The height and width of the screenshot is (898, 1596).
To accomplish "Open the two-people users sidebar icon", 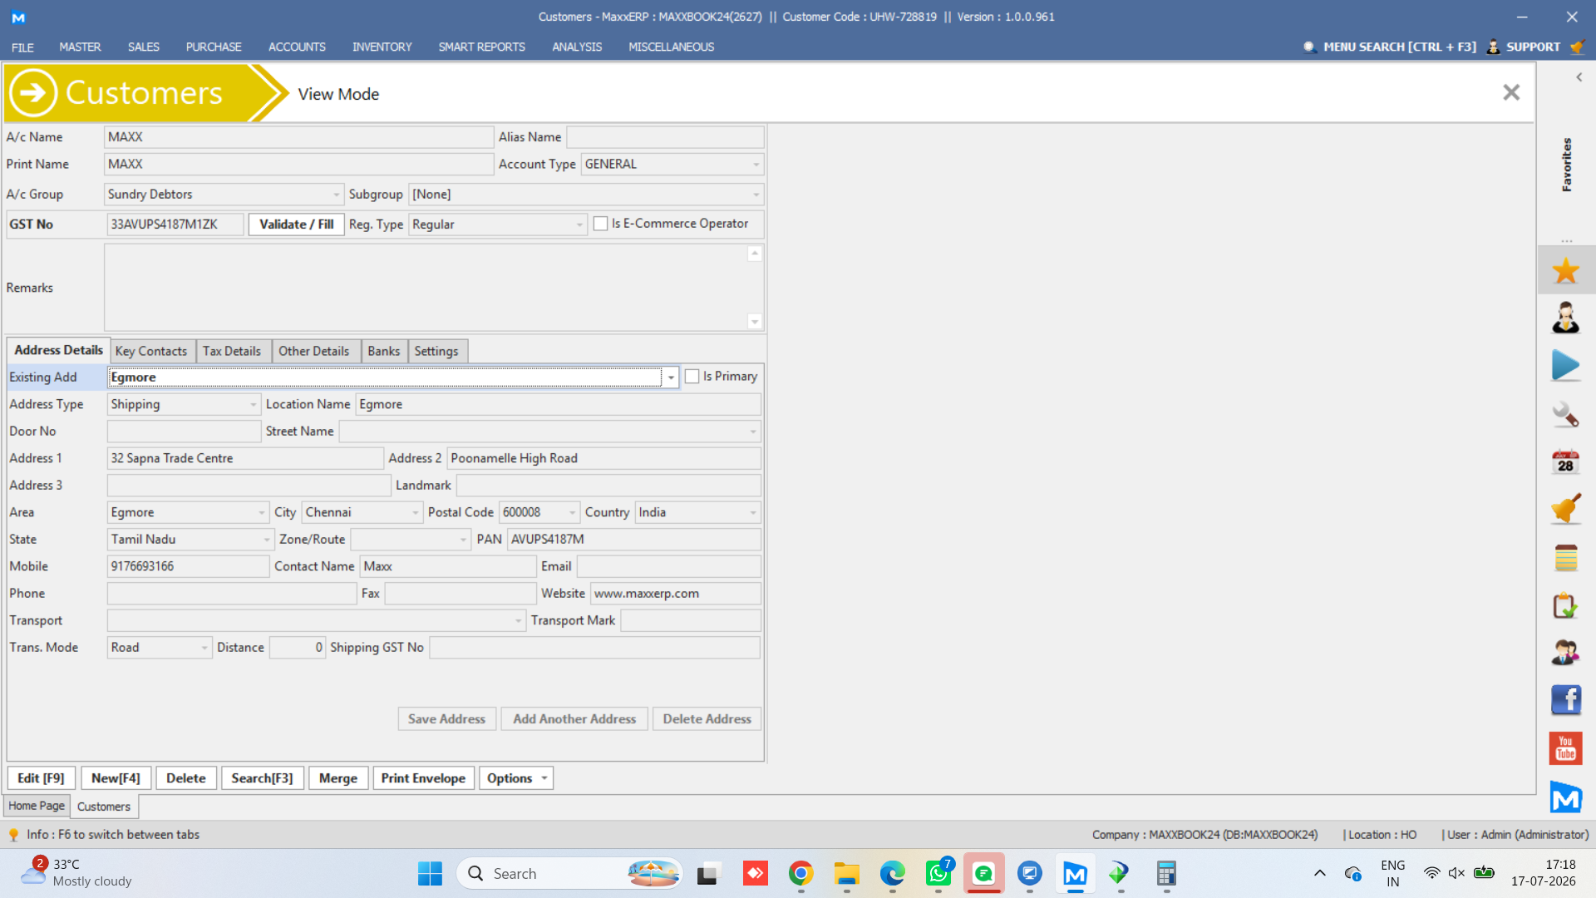I will coord(1565,653).
